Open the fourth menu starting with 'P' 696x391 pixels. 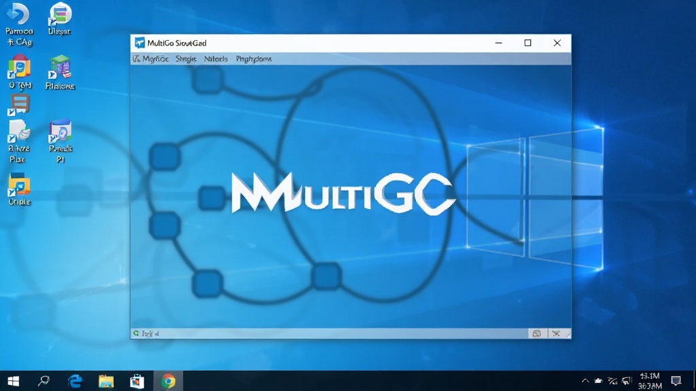[x=254, y=59]
